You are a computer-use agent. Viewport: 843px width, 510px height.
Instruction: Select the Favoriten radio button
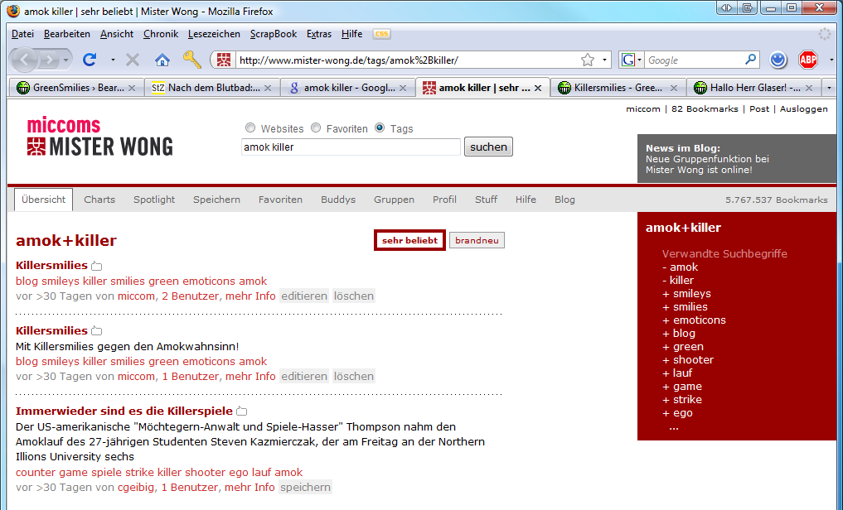point(316,127)
